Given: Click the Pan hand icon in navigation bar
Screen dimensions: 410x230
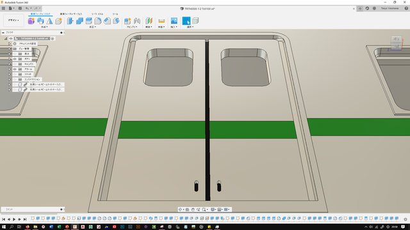Looking at the screenshot, I should point(193,210).
